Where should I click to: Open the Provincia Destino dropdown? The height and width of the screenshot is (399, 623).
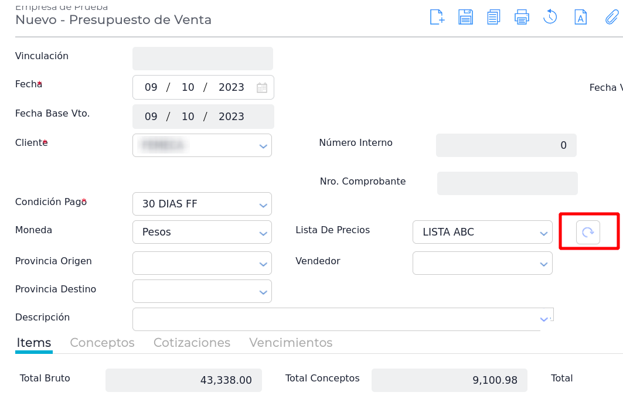tap(263, 292)
